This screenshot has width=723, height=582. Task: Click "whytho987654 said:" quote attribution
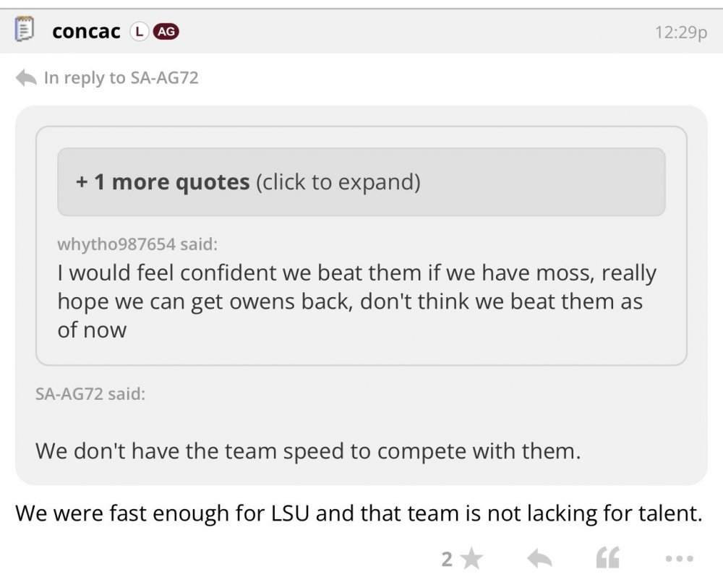[137, 244]
